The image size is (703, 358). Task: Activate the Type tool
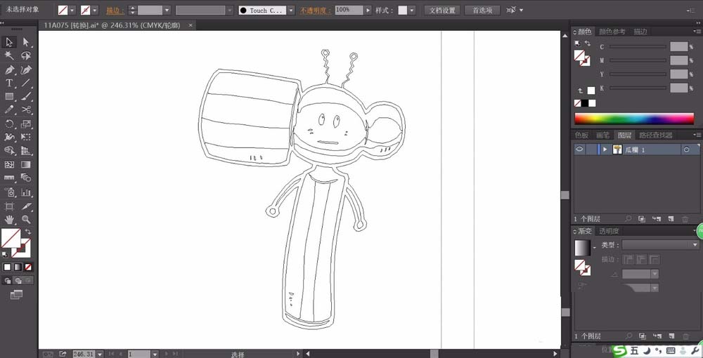click(9, 83)
